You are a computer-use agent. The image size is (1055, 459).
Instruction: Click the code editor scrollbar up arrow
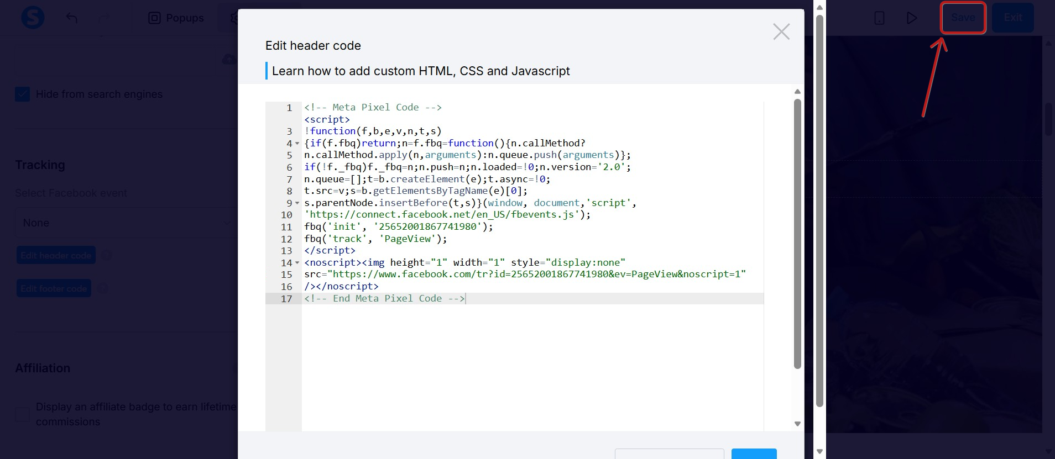click(797, 92)
